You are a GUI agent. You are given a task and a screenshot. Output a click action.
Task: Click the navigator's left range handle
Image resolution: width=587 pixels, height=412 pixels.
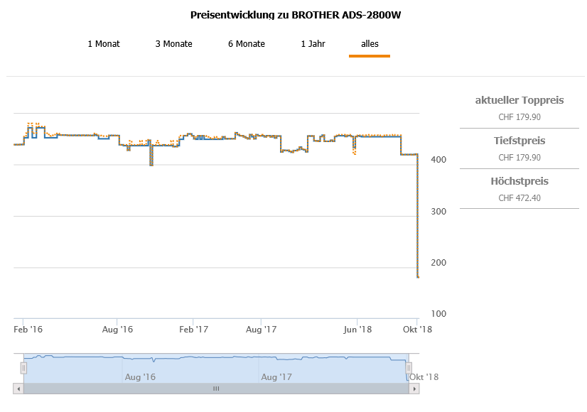(23, 367)
